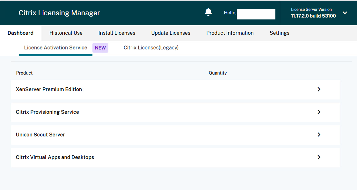Click the Citrix Licensing Manager title
This screenshot has width=357, height=190.
(59, 13)
